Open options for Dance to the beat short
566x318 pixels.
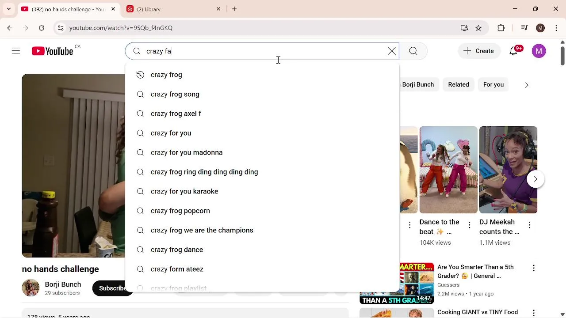pyautogui.click(x=470, y=225)
